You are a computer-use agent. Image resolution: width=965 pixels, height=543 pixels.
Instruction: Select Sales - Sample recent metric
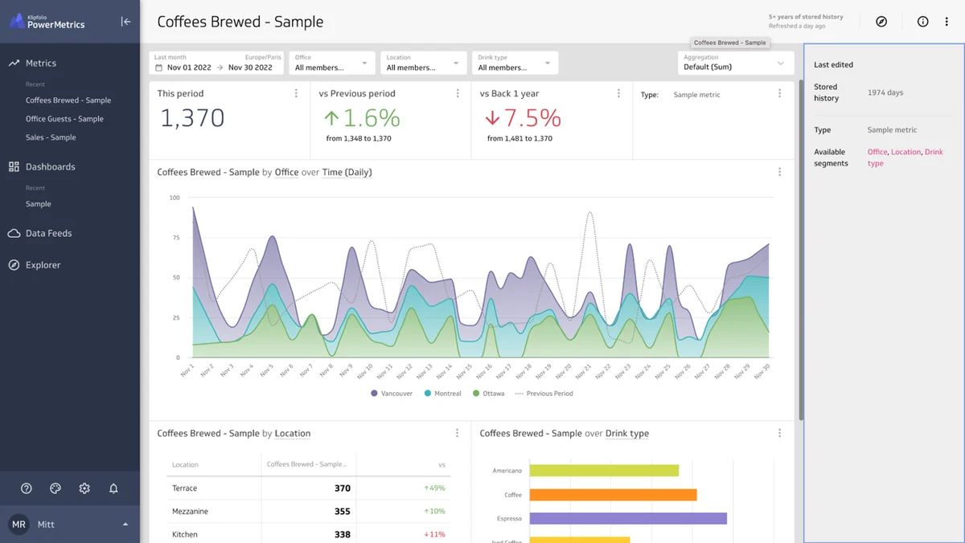tap(51, 137)
